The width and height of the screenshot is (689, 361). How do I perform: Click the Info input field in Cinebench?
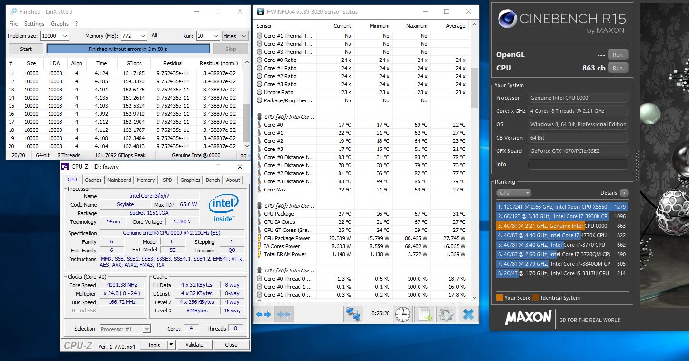point(578,164)
